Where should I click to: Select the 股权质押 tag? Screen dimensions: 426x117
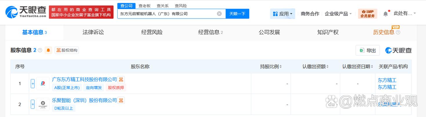(x=116, y=87)
